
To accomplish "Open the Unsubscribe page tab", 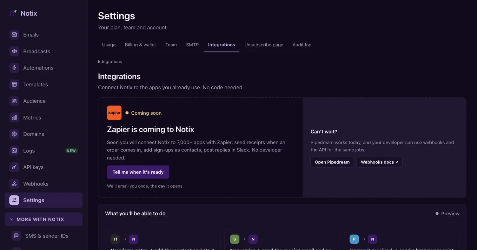I will 264,45.
